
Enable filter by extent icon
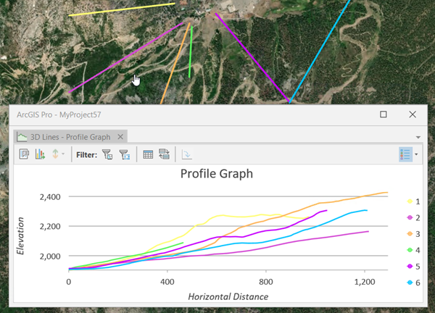click(x=124, y=154)
